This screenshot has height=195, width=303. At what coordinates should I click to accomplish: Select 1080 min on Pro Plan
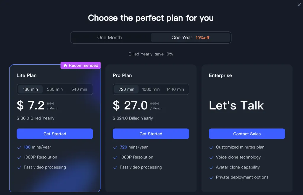[151, 89]
